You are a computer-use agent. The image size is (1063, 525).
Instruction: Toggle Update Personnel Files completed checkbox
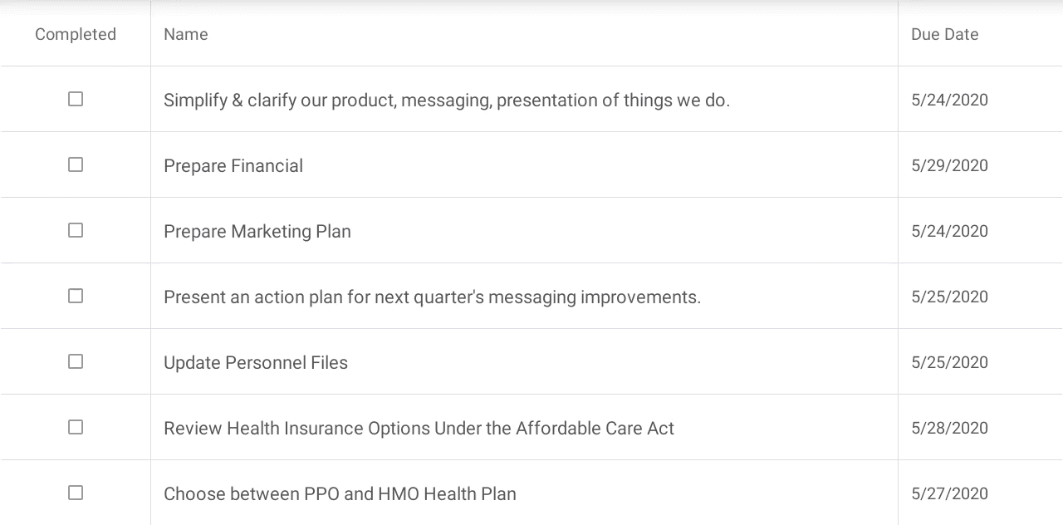76,361
